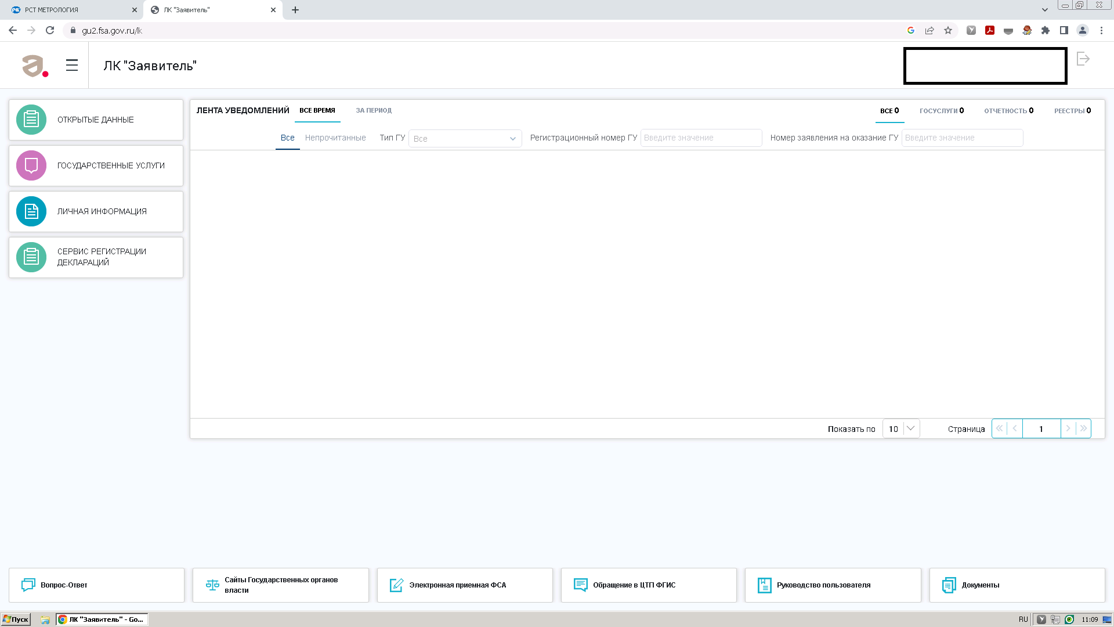Click the hamburger menu icon
This screenshot has height=627, width=1114.
pos(72,65)
